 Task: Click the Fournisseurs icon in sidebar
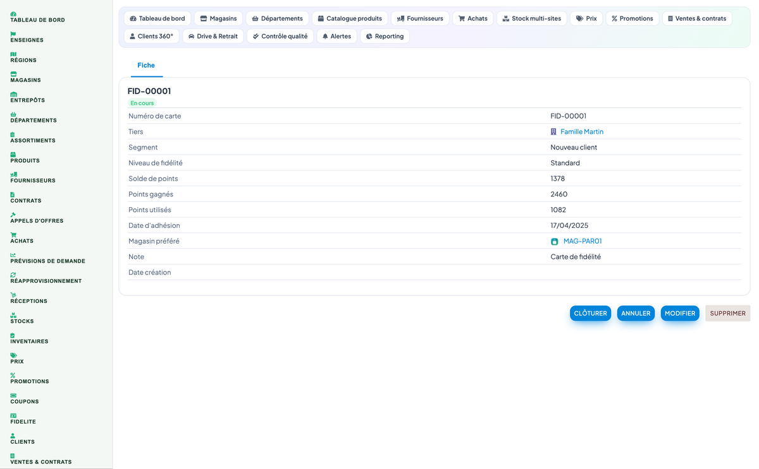pos(14,174)
